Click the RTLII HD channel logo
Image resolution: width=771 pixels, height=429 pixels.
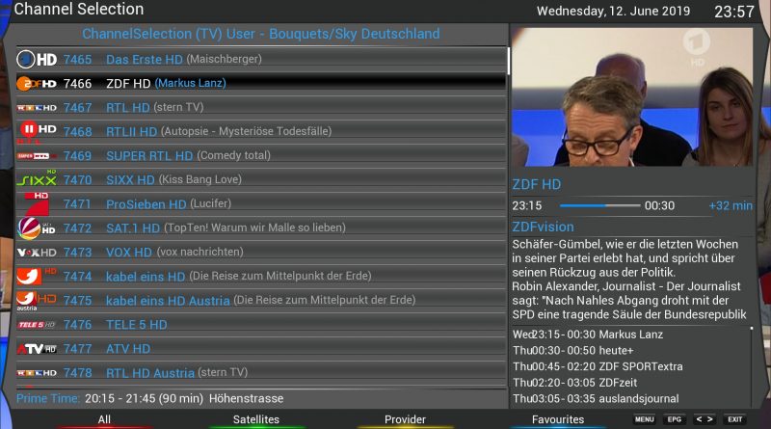[37, 132]
